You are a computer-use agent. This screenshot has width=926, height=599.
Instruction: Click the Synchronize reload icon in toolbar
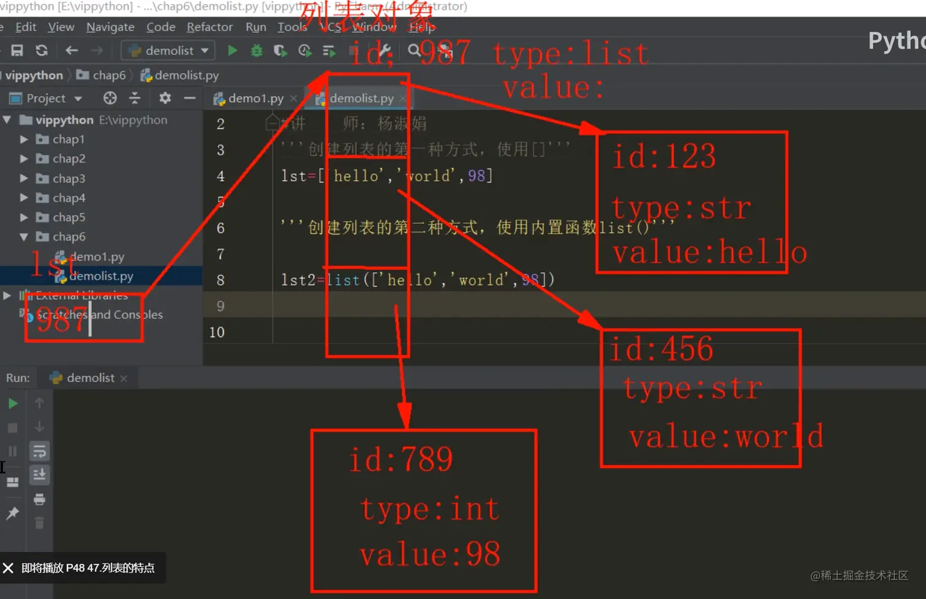[42, 51]
